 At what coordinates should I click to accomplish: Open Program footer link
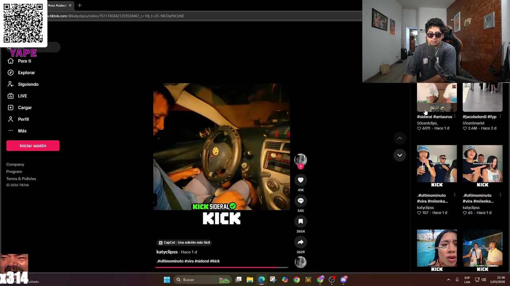[x=14, y=172]
